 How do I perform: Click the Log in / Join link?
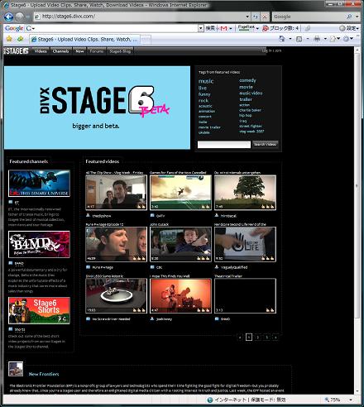coord(271,50)
